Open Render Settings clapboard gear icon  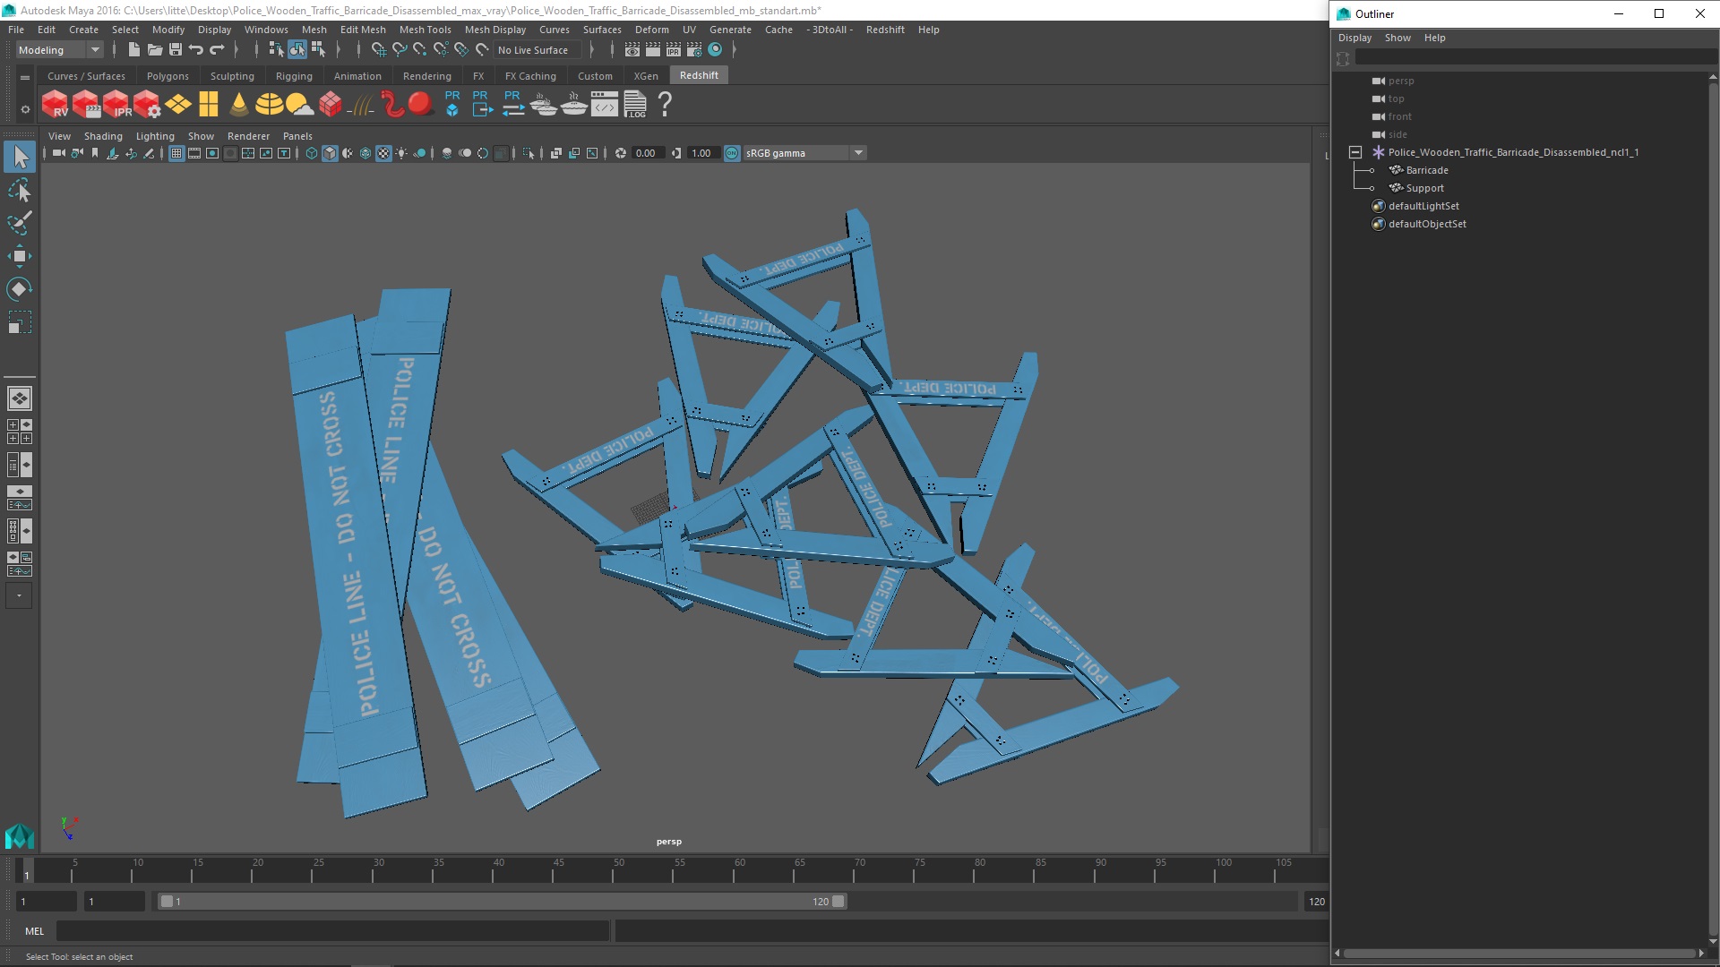pos(693,50)
